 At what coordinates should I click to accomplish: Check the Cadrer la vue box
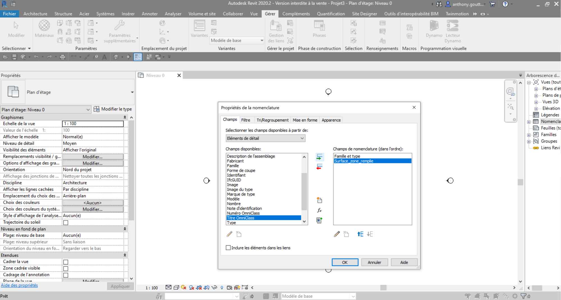coord(66,262)
